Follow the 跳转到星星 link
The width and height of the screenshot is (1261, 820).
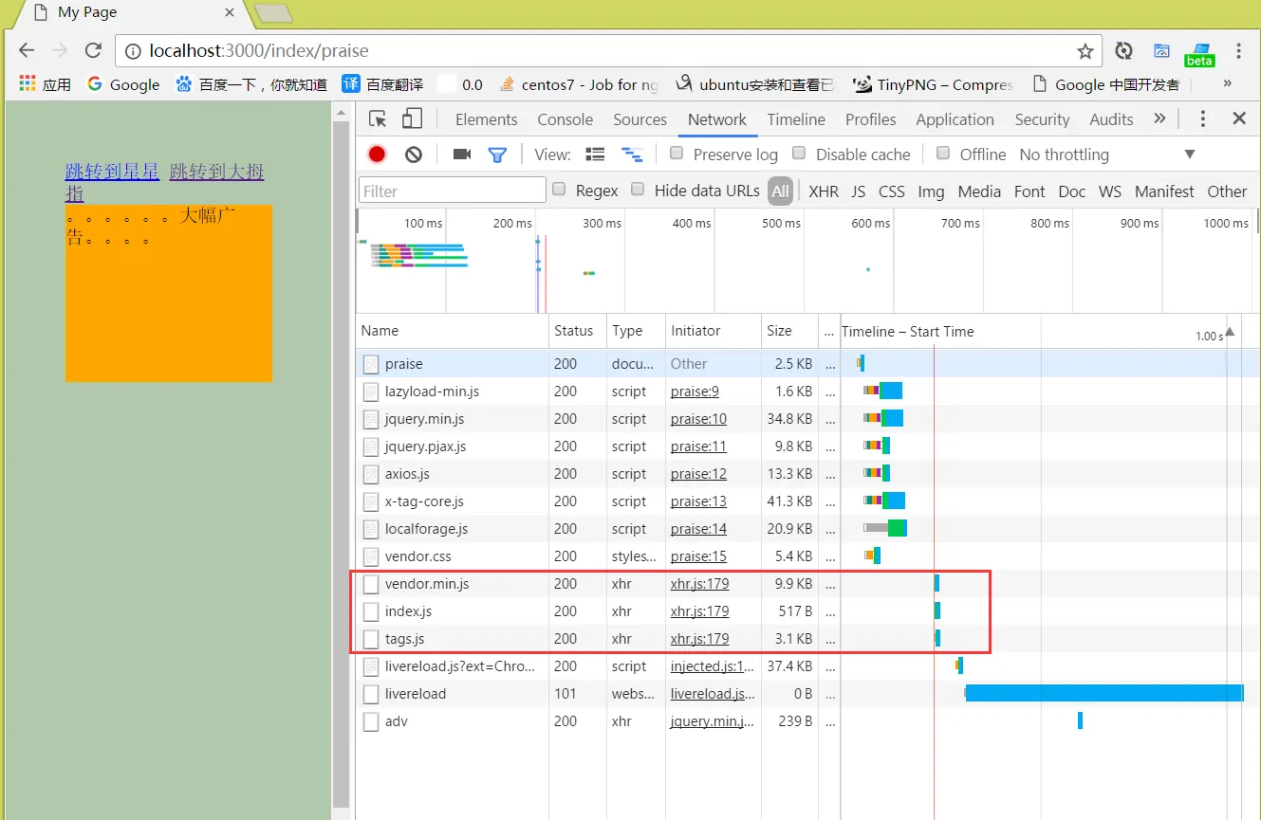click(112, 172)
